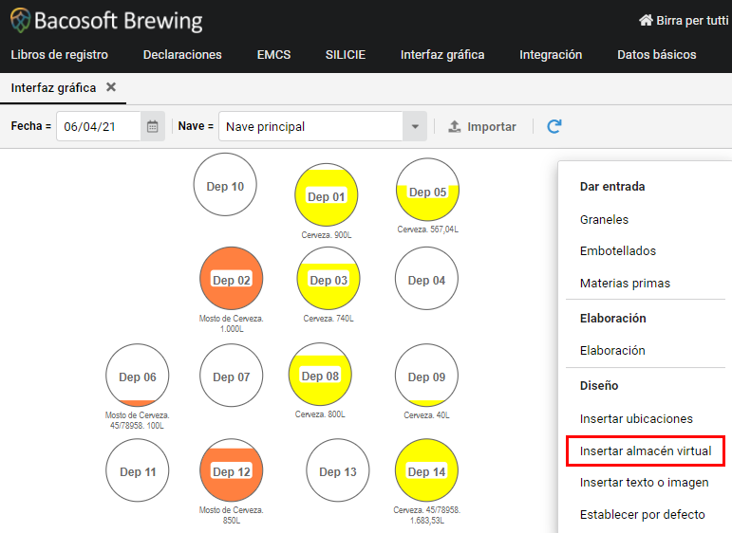Open the Declaraciones menu
This screenshot has width=732, height=533.
[x=182, y=55]
